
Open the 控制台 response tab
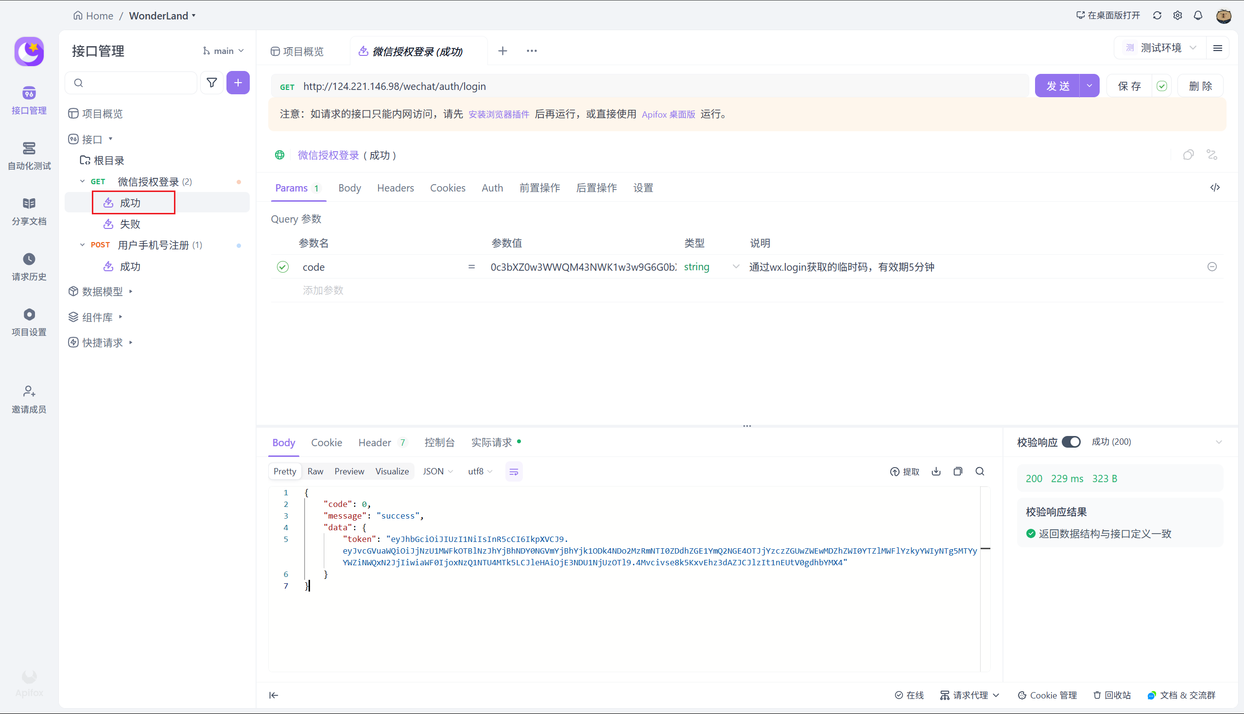[x=439, y=442]
